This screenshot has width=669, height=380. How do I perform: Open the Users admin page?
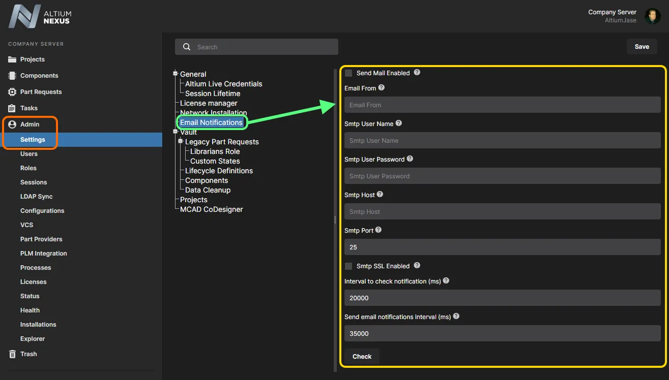click(29, 154)
